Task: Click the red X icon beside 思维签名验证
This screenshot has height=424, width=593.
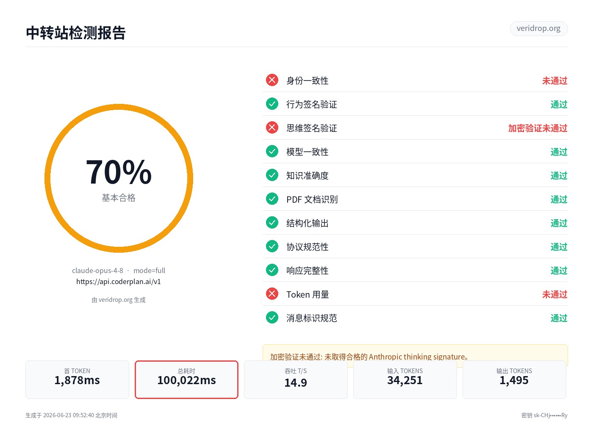Action: [x=272, y=127]
